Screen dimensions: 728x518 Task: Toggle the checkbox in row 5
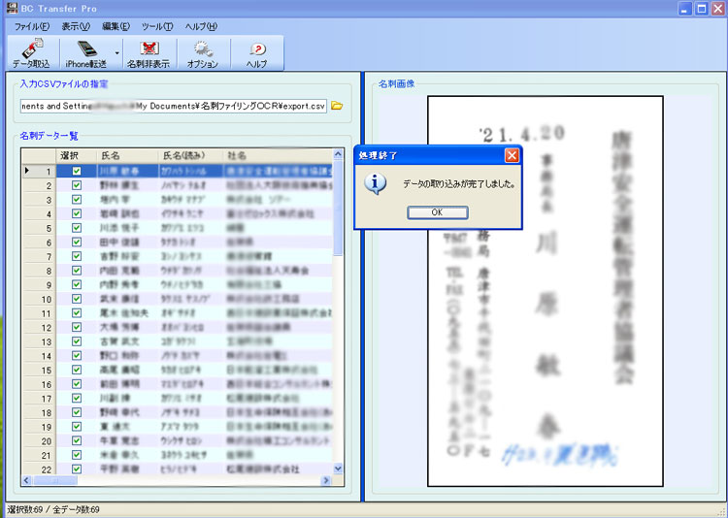77,228
